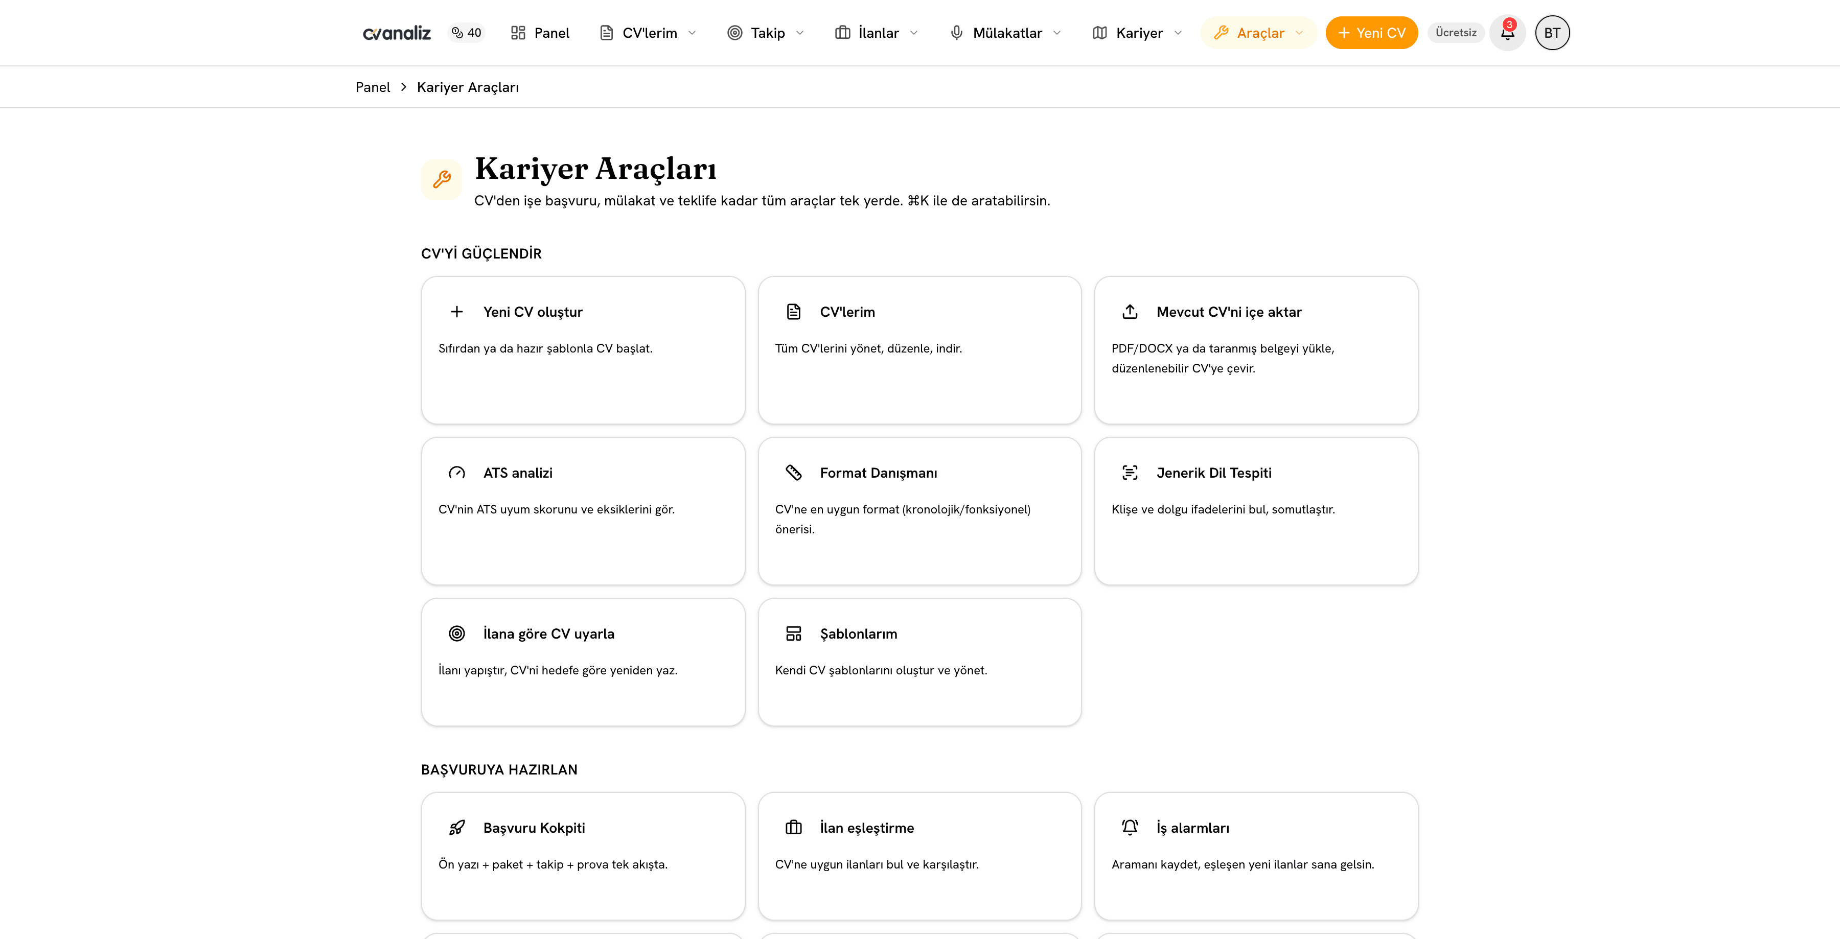Image resolution: width=1840 pixels, height=939 pixels.
Task: Open the İlana göre CV uyarla card title
Action: tap(548, 633)
